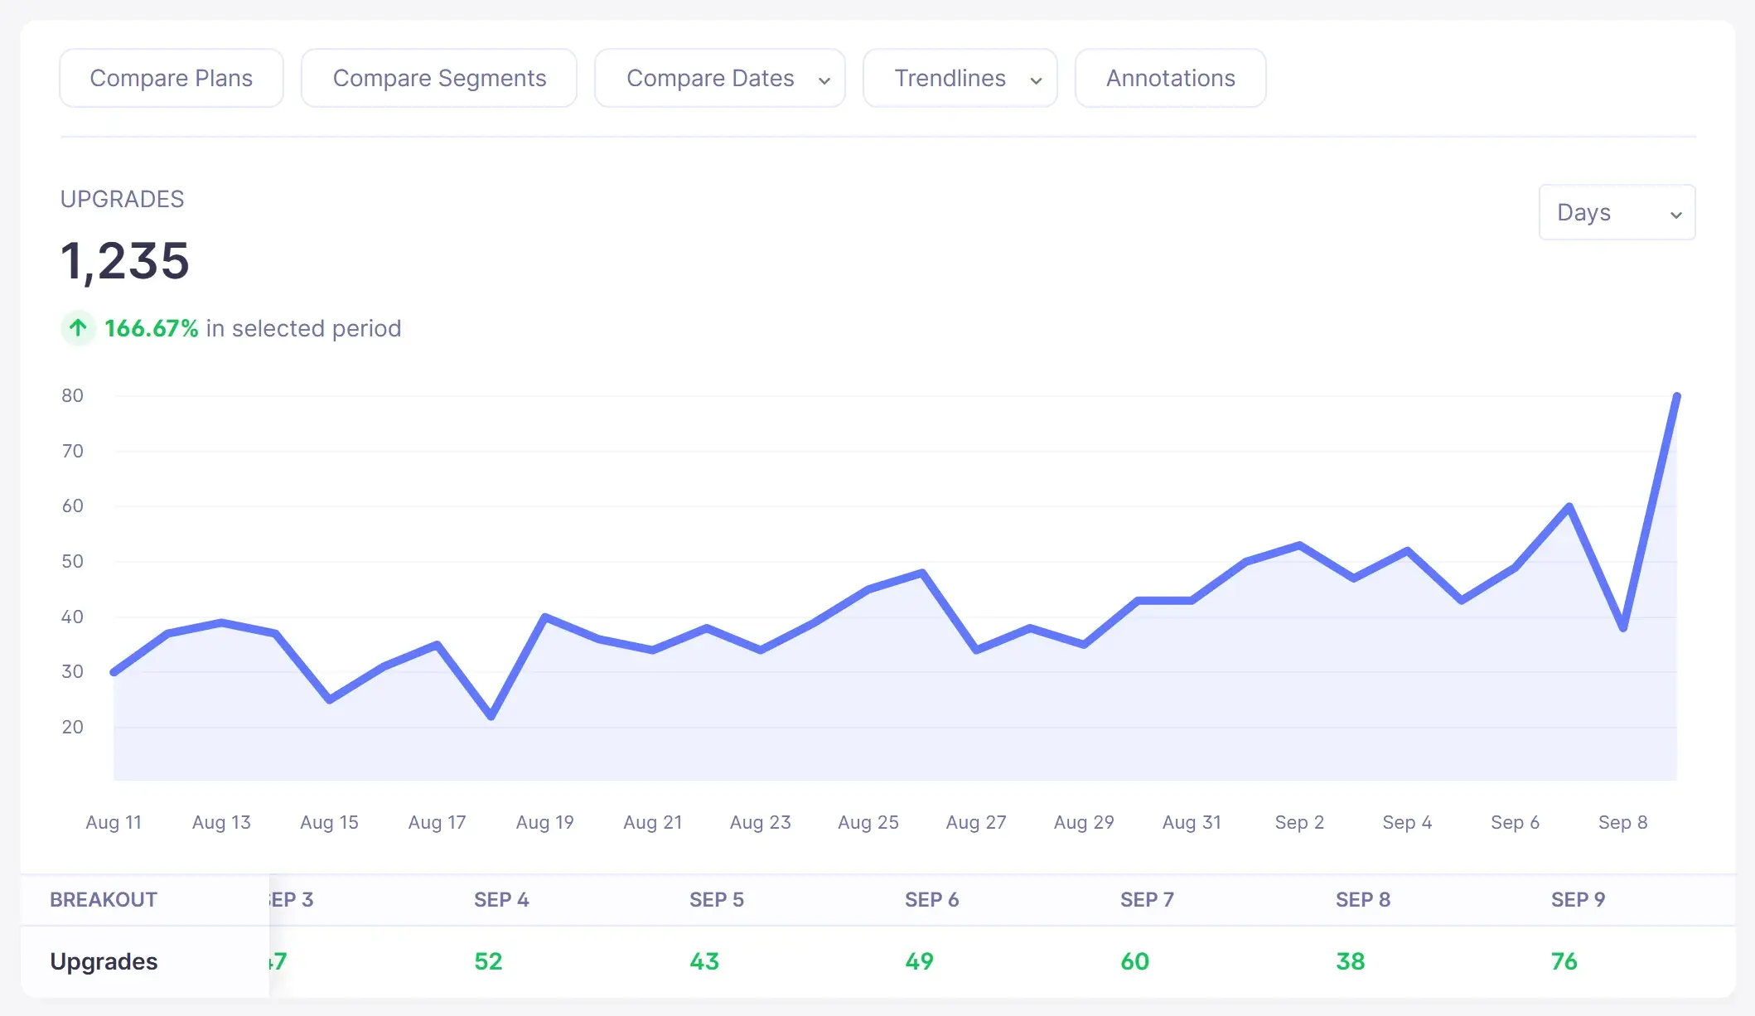Click the green upward arrow growth icon

(x=78, y=328)
